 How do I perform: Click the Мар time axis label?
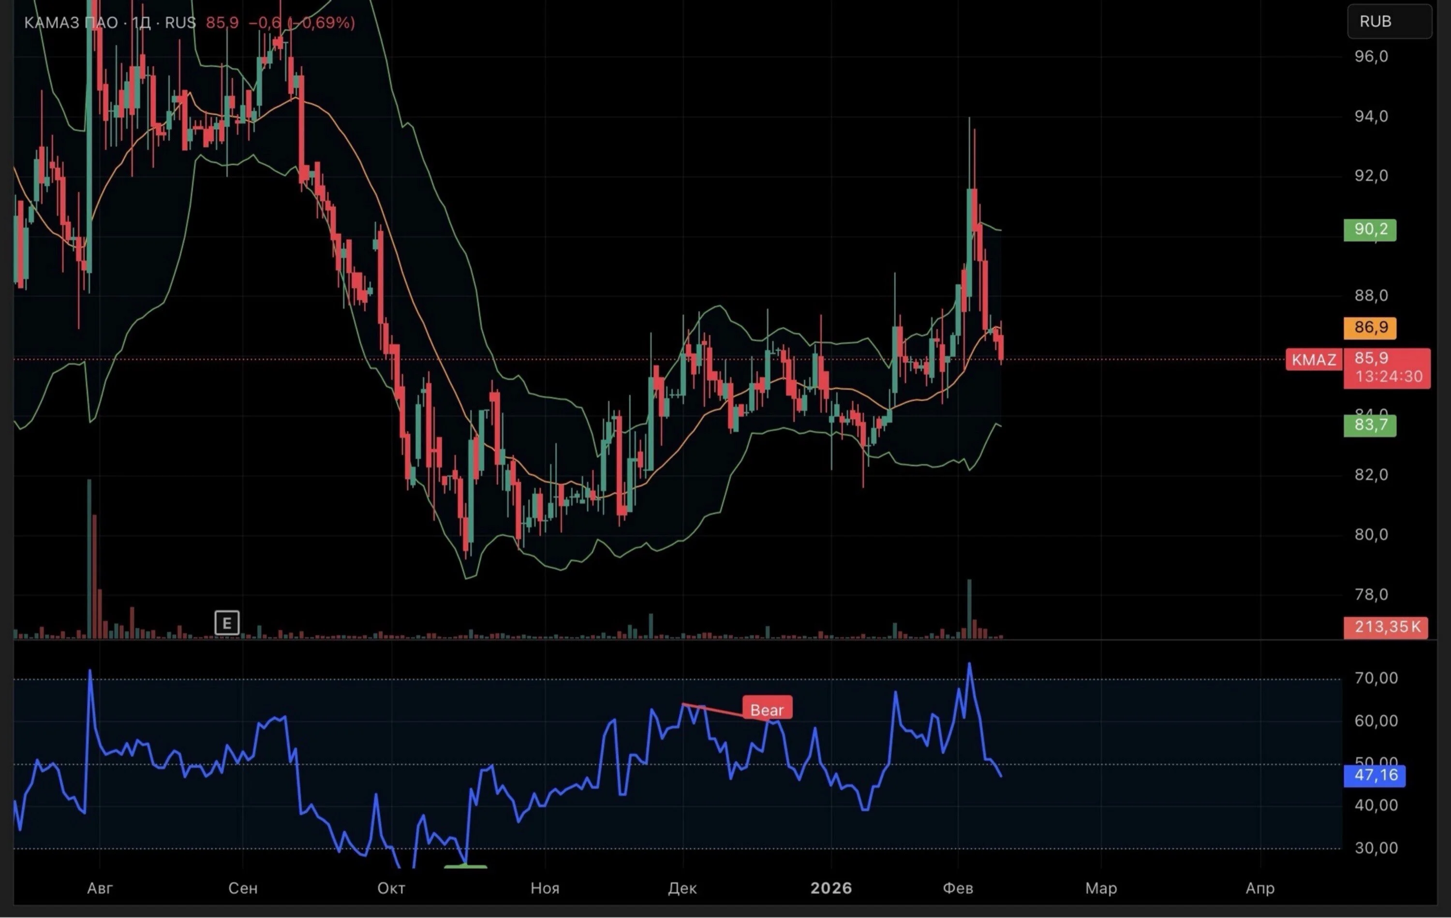pos(1101,888)
